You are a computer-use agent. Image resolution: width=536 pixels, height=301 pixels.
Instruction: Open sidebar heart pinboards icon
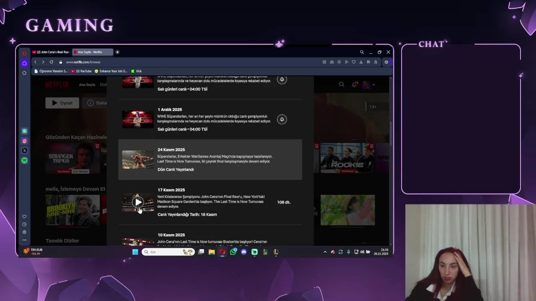point(24,217)
